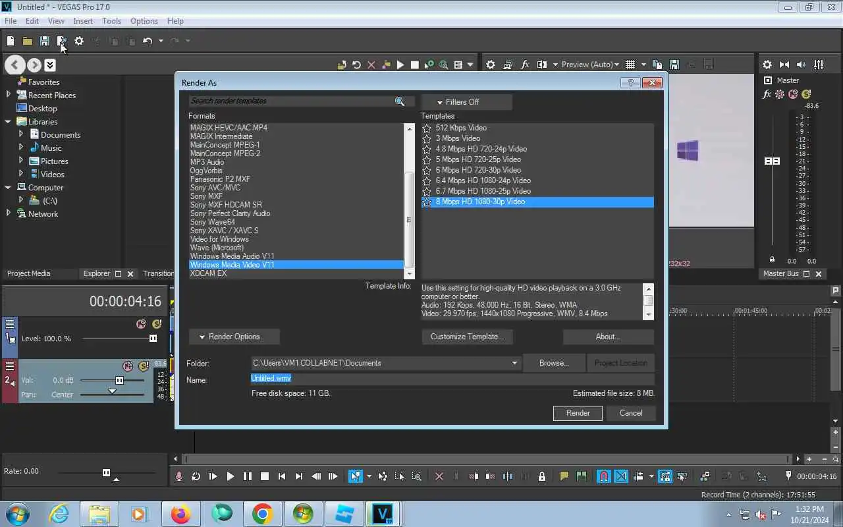
Task: Toggle Loop Playback in transport bar
Action: click(196, 476)
